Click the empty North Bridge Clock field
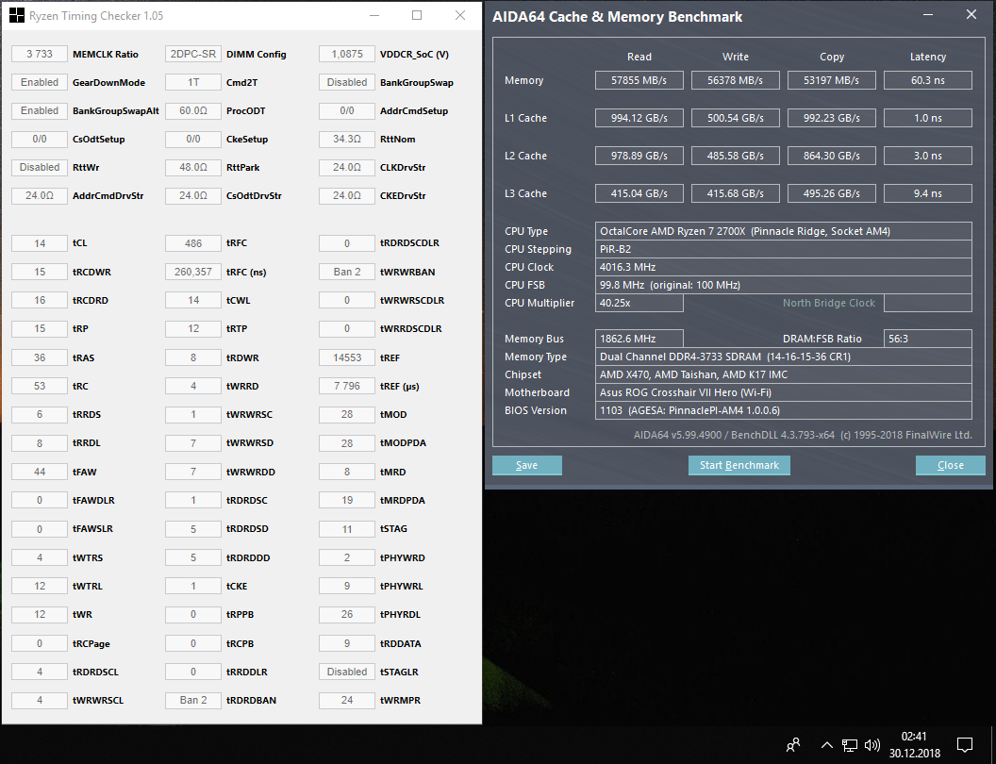 tap(928, 303)
